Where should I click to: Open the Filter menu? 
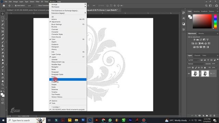(x=38, y=2)
